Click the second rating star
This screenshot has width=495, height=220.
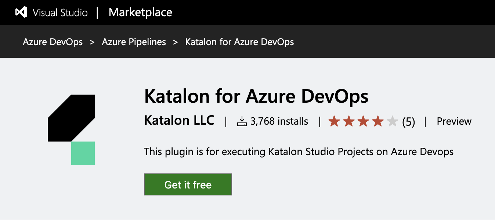[x=348, y=121]
